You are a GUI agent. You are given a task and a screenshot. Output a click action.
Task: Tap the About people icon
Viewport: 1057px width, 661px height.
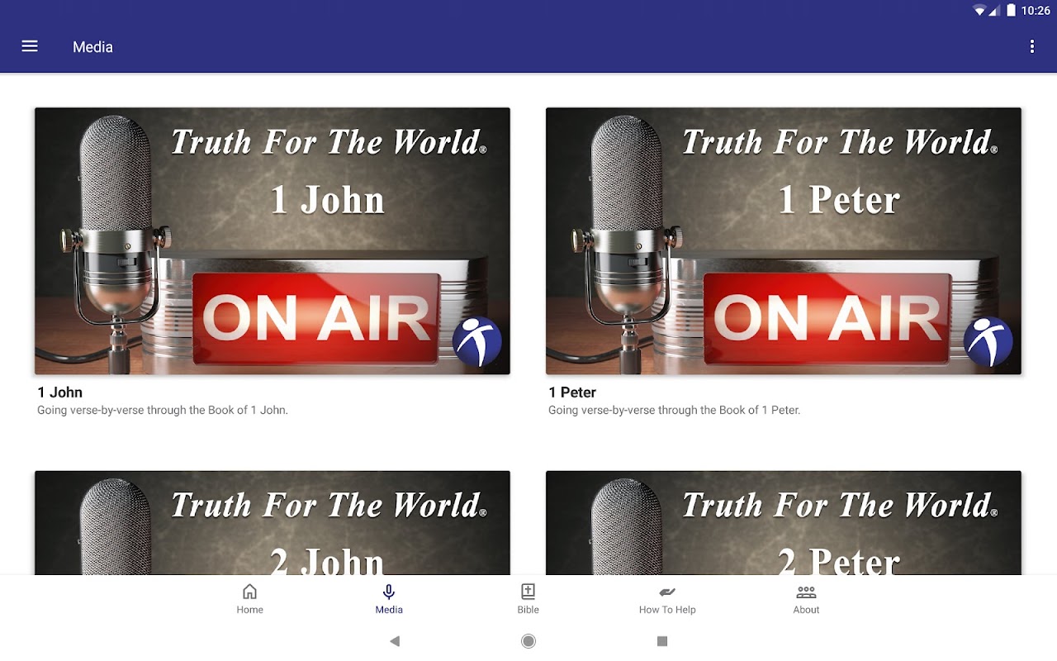point(806,592)
